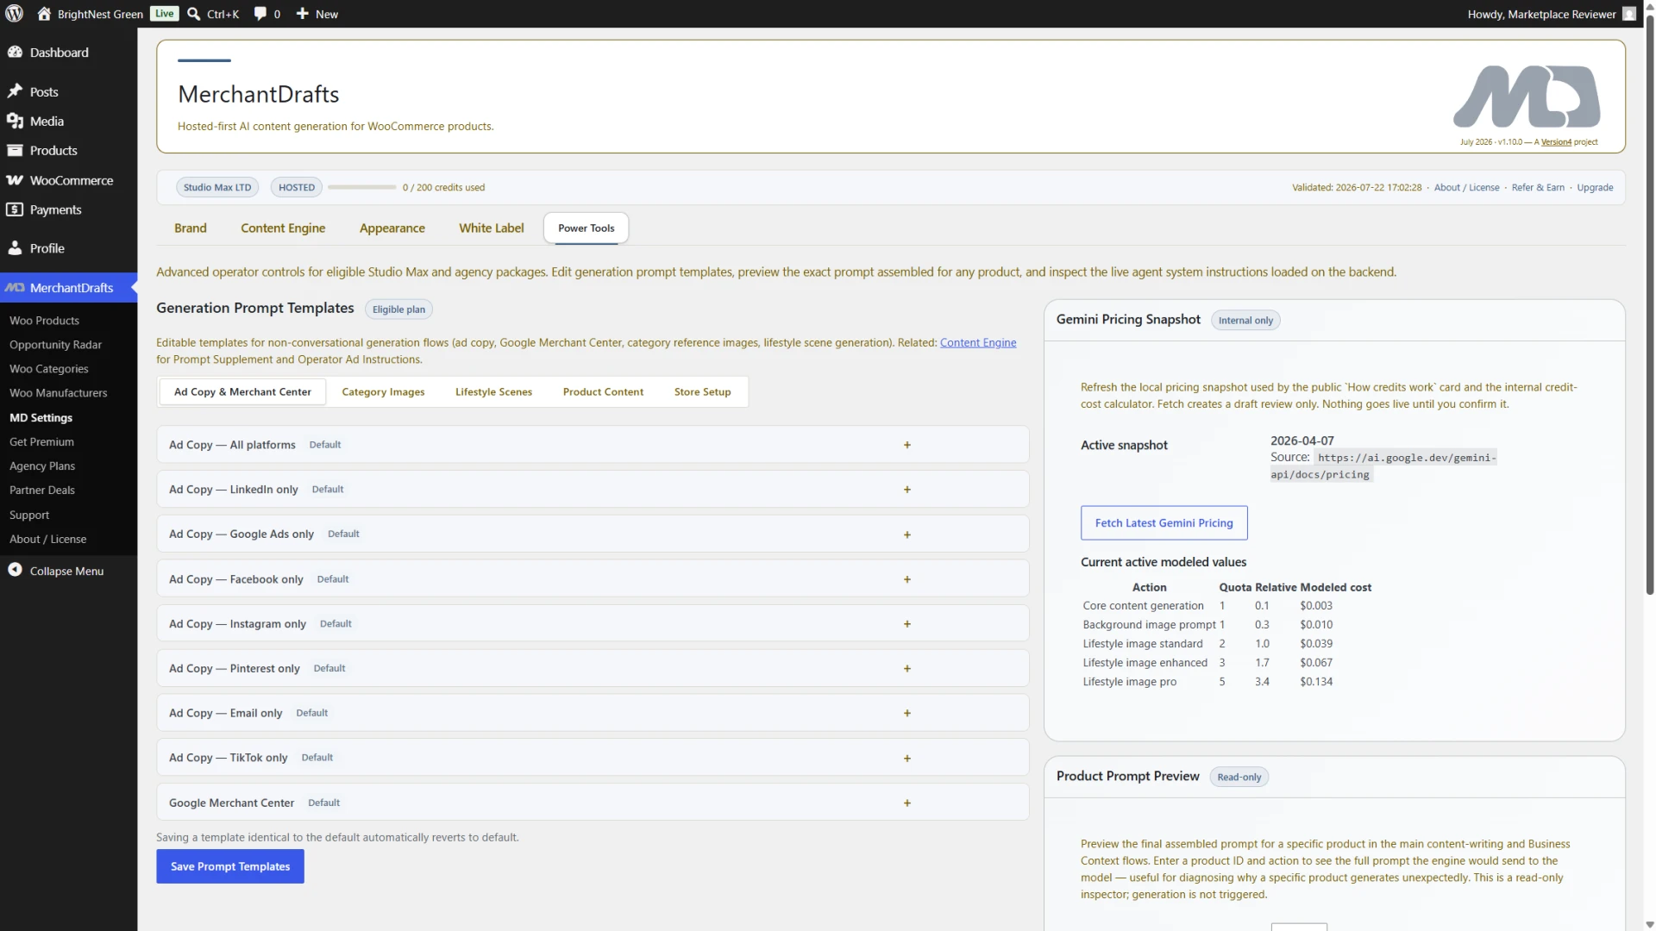Select Store Setup template tab
1656x931 pixels.
pyautogui.click(x=702, y=392)
